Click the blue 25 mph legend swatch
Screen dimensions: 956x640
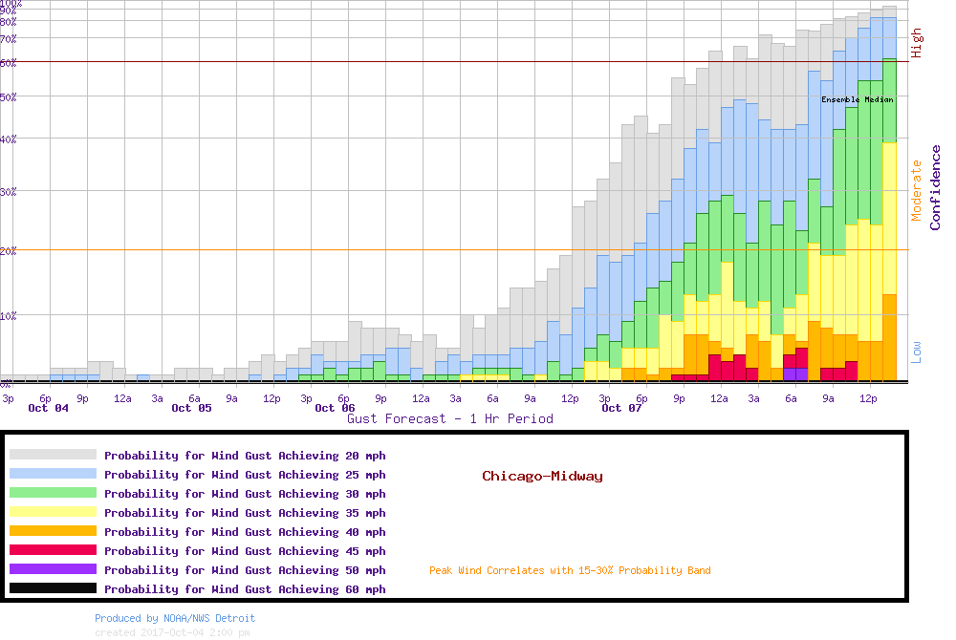pyautogui.click(x=53, y=474)
